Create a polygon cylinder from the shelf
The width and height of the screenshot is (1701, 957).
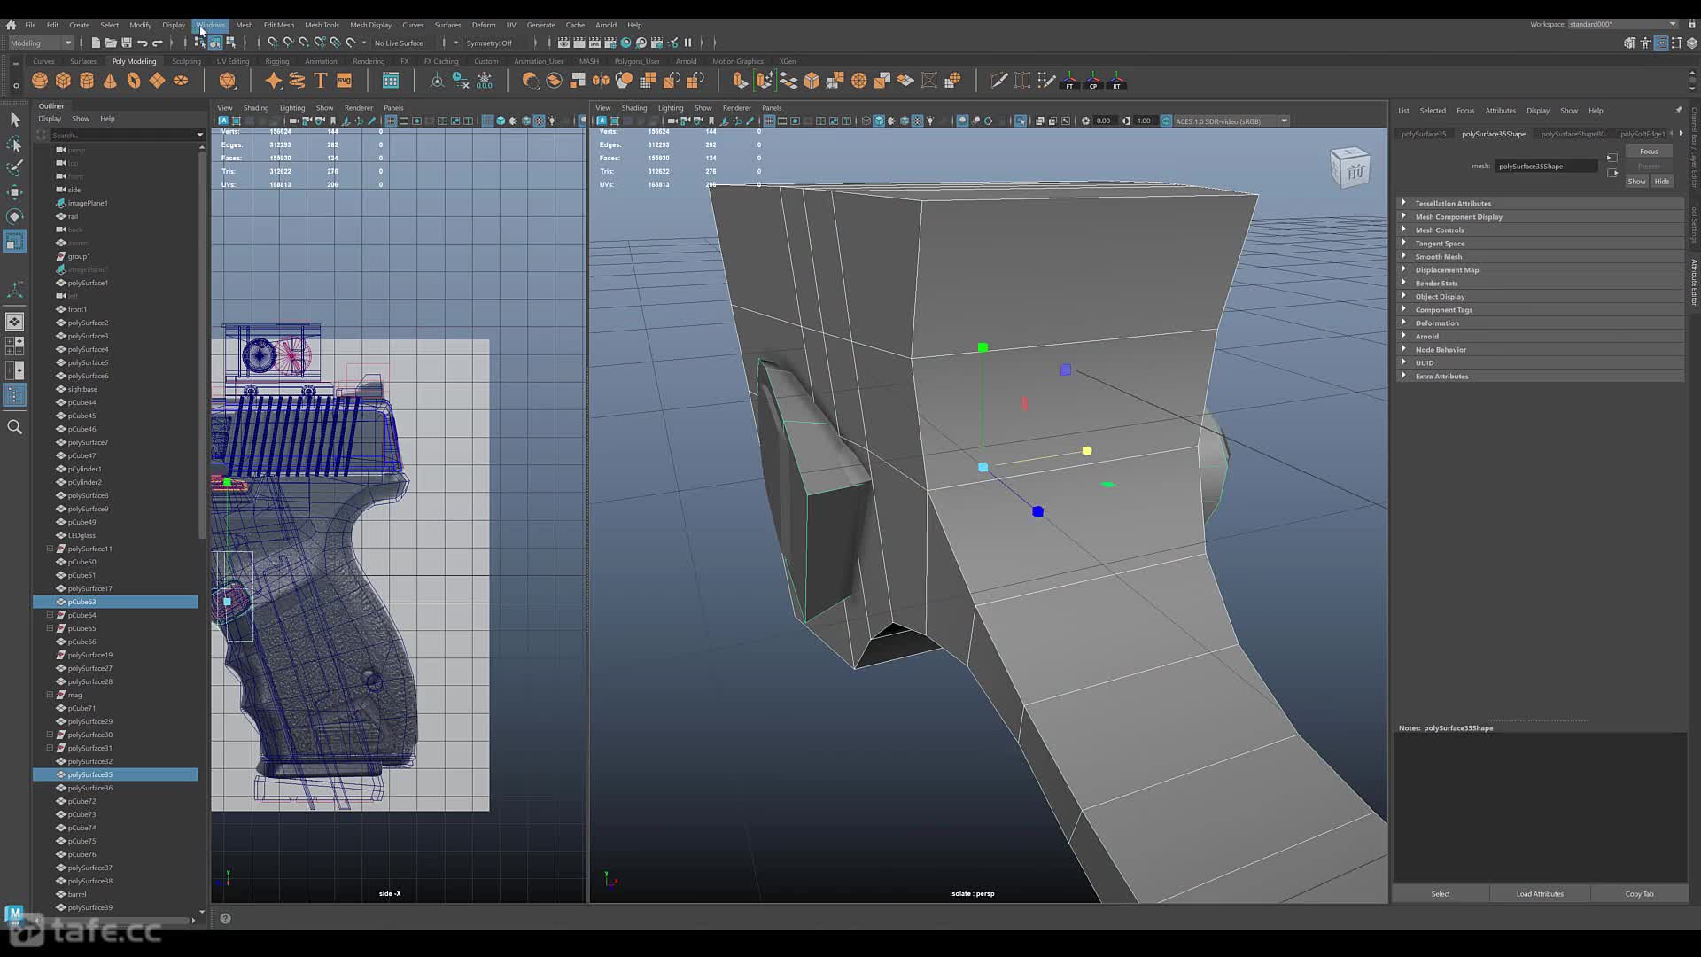[x=87, y=81]
